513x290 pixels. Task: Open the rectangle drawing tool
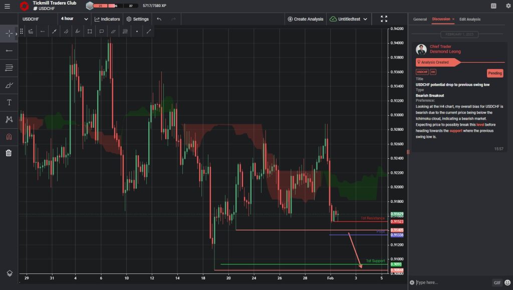90,31
